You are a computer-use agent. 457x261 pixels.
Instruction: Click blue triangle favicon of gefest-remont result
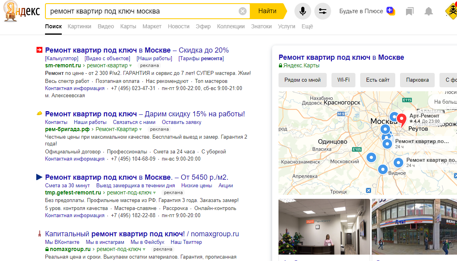click(39, 177)
